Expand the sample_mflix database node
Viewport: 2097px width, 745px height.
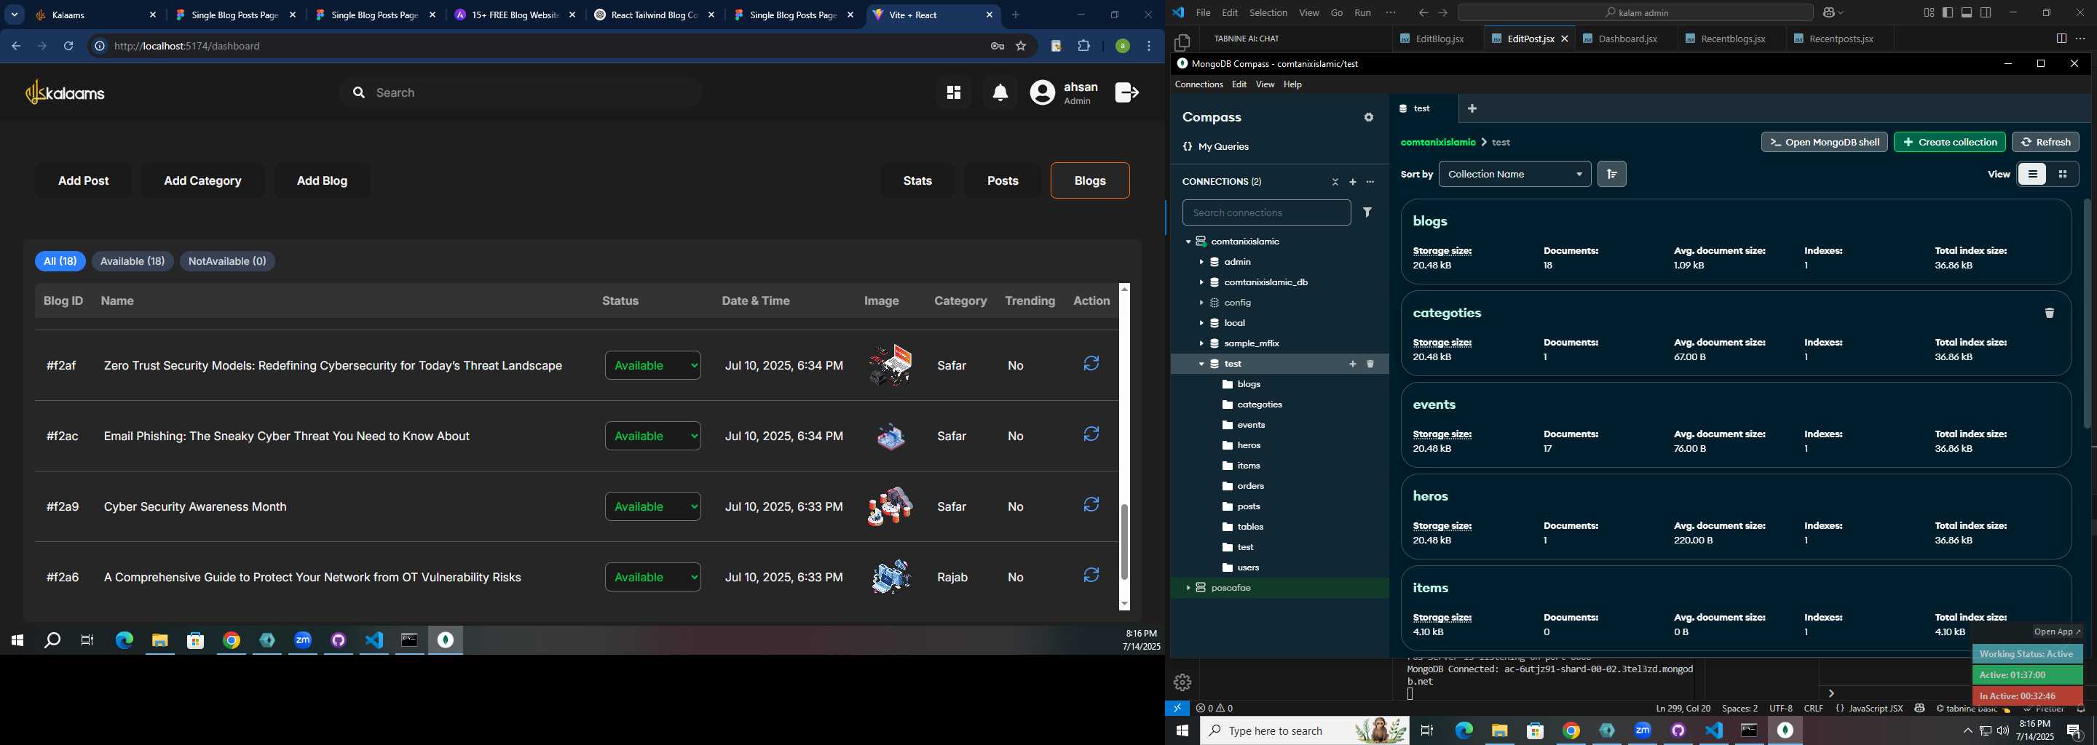tap(1201, 343)
